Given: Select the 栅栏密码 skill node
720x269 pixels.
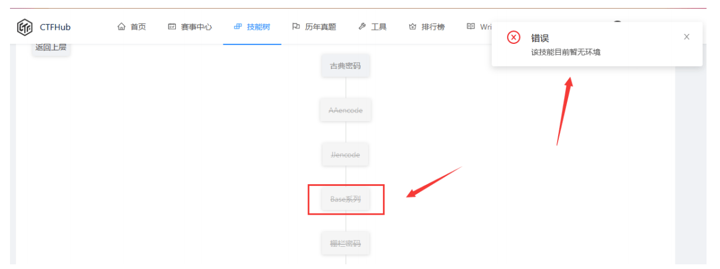Looking at the screenshot, I should pos(345,243).
